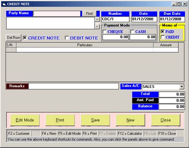Click the Memo of group label
The height and width of the screenshot is (148, 189).
click(169, 25)
